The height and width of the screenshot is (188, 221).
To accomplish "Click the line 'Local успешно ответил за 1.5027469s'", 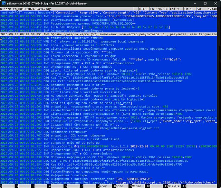I will 57,45.
